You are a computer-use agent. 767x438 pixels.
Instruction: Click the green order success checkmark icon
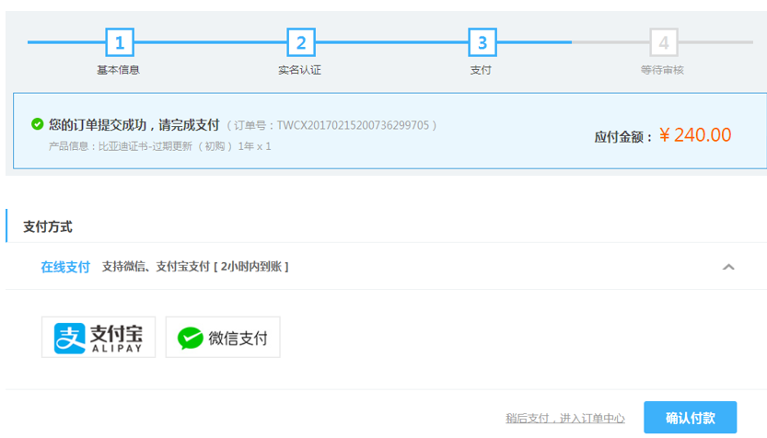(37, 124)
